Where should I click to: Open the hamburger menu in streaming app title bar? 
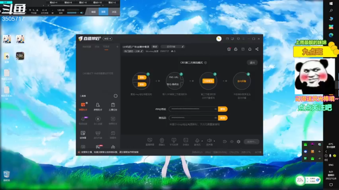coord(243,39)
